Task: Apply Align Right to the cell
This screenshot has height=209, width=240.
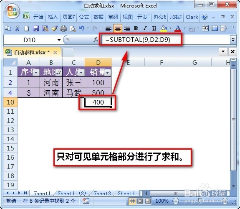Action: coord(127,28)
